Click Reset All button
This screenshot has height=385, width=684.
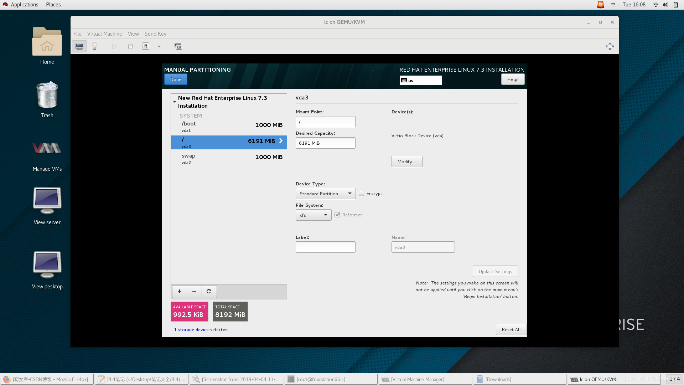point(511,329)
